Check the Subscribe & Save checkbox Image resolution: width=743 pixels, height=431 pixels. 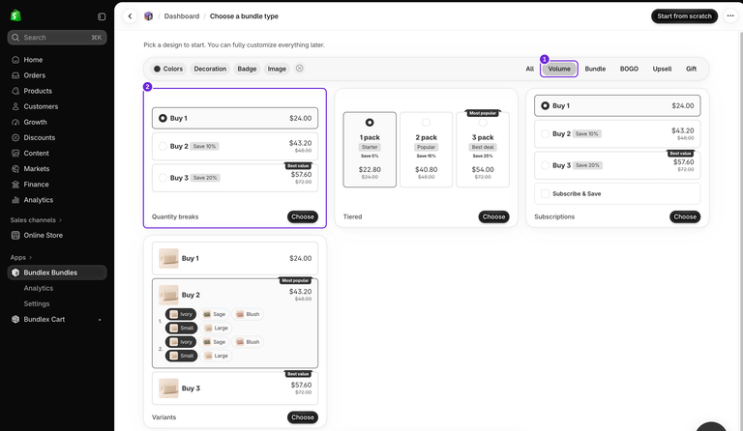(x=545, y=193)
